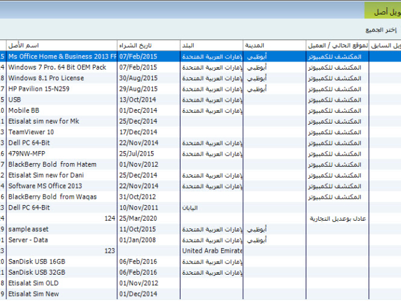This screenshot has height=301, width=401.
Task: Click the purchase date 11/Oct/2015
Action: coord(138,229)
